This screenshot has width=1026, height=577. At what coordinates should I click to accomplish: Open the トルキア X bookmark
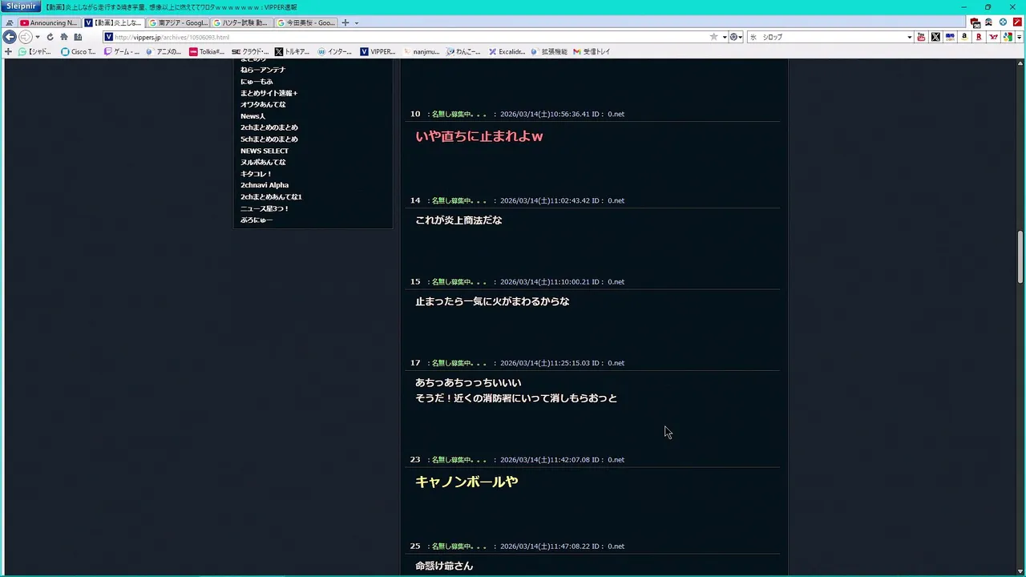pyautogui.click(x=292, y=51)
